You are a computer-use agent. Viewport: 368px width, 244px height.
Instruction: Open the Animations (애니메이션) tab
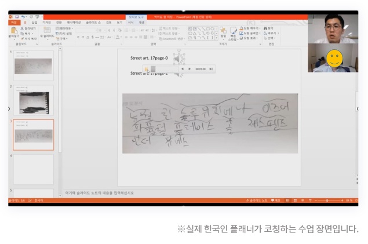click(74, 23)
